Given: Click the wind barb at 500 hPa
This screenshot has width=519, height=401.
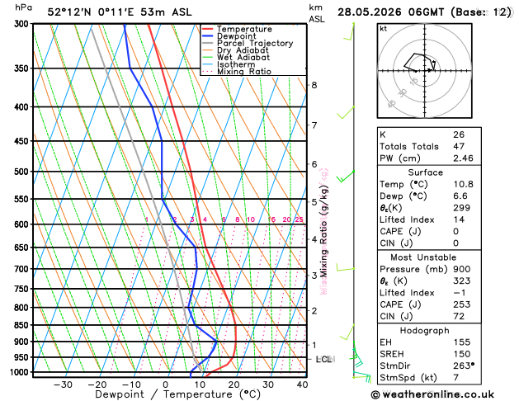Looking at the screenshot, I should 346,177.
